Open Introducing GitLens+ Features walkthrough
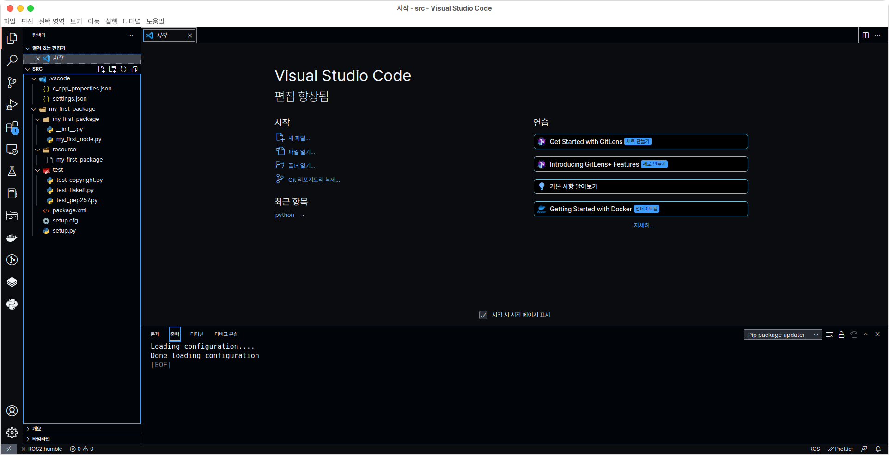Viewport: 889px width, 455px height. click(640, 164)
